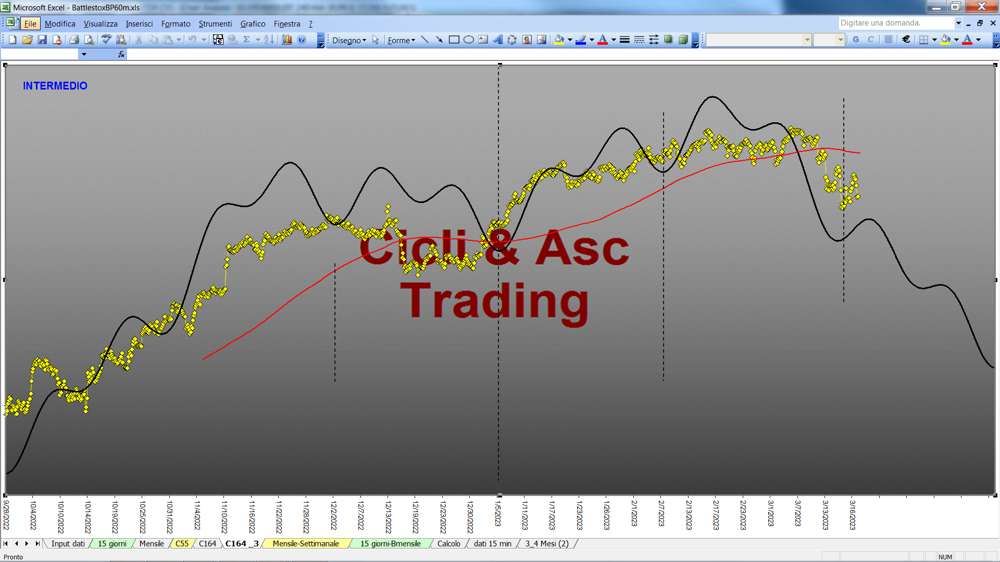Screen dimensions: 1000x562
Task: Open the font name combo box
Action: click(758, 40)
